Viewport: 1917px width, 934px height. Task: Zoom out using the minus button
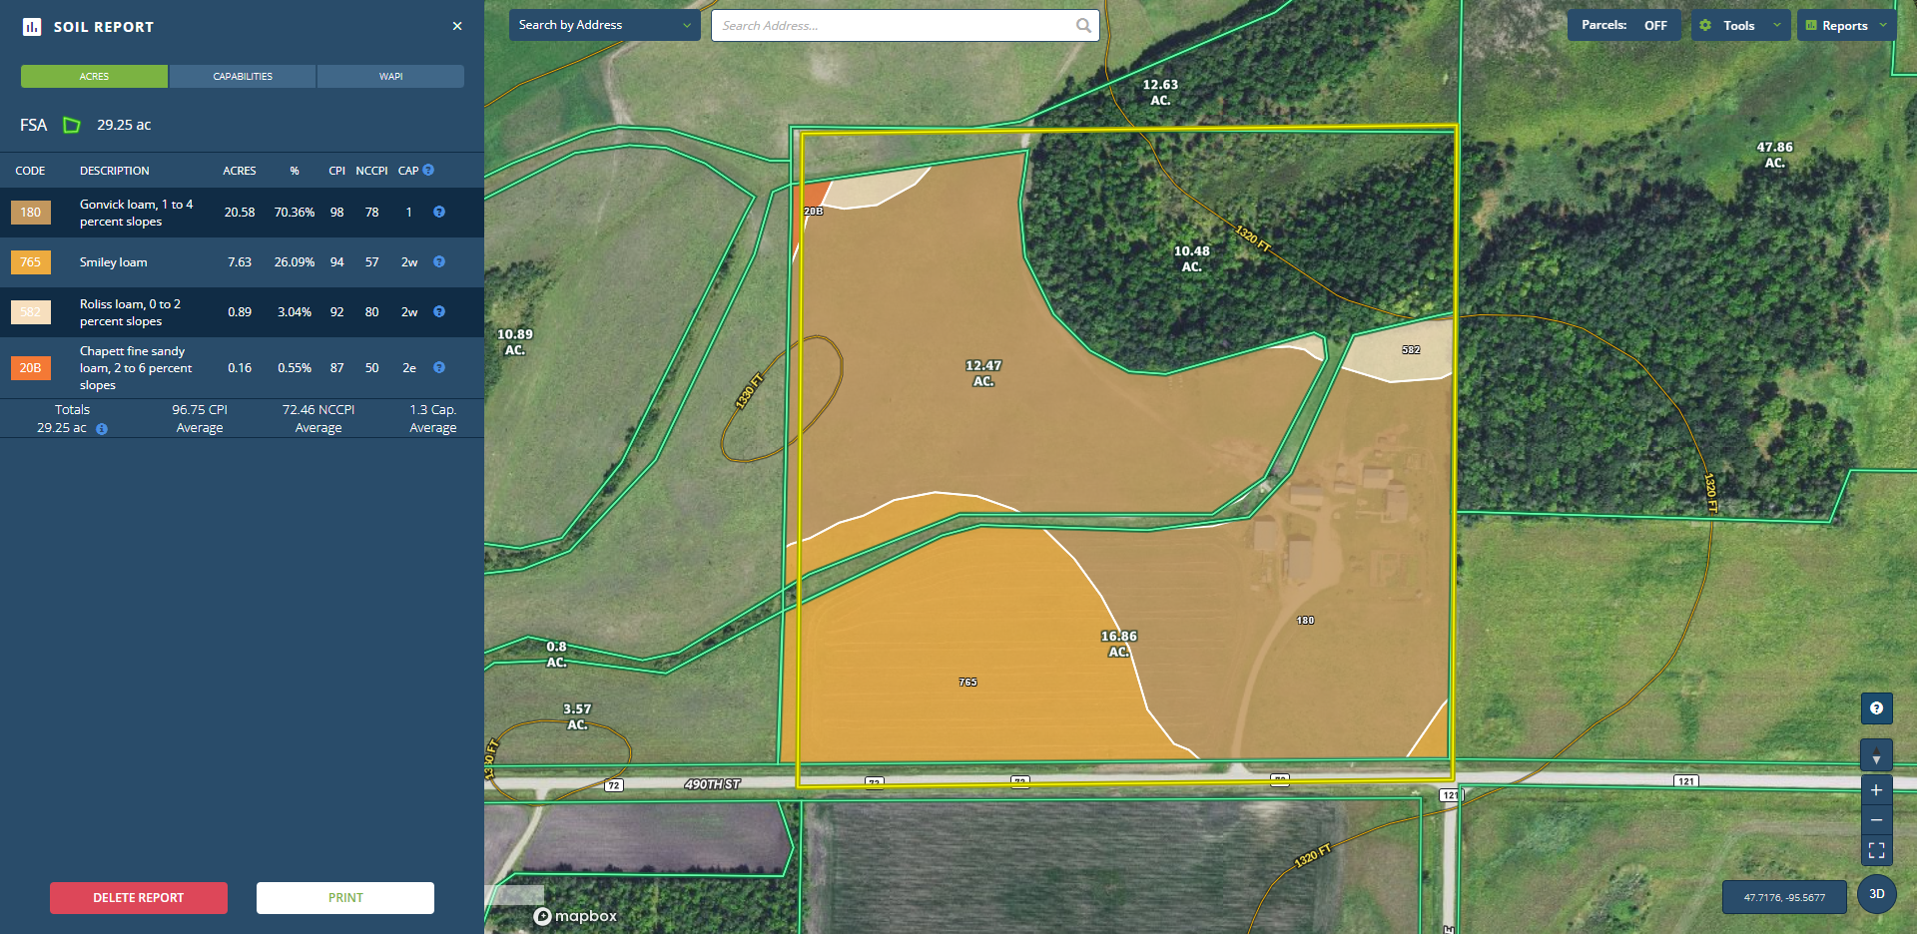[1876, 820]
